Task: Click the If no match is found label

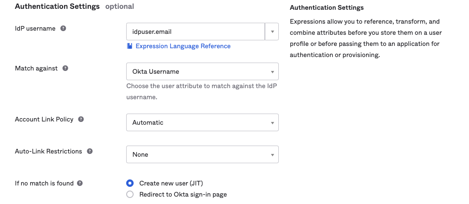Action: pos(44,183)
